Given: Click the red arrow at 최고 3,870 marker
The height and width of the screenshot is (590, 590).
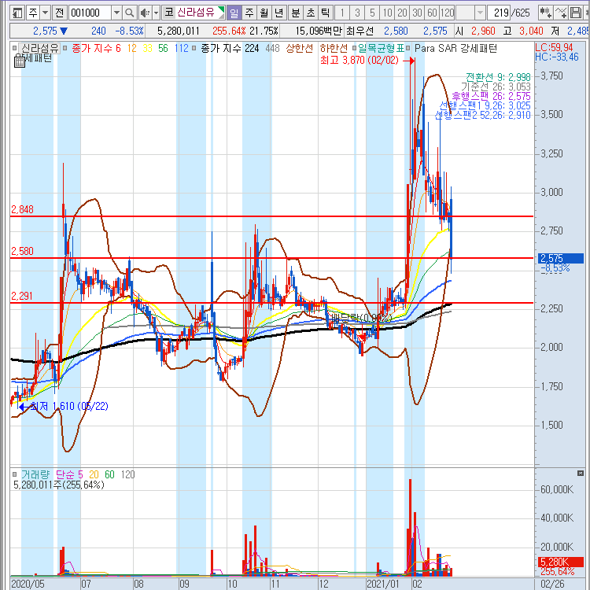Looking at the screenshot, I should click(x=409, y=61).
